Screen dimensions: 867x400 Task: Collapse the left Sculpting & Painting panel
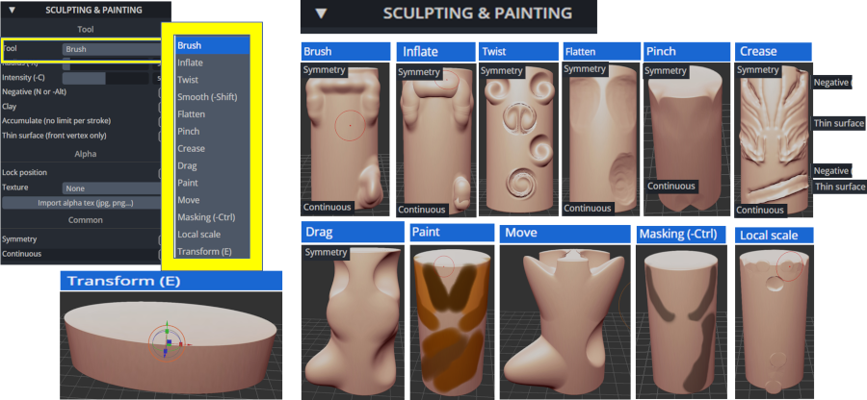pyautogui.click(x=13, y=10)
